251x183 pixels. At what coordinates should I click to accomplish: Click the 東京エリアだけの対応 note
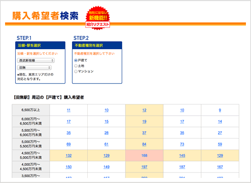(35, 77)
